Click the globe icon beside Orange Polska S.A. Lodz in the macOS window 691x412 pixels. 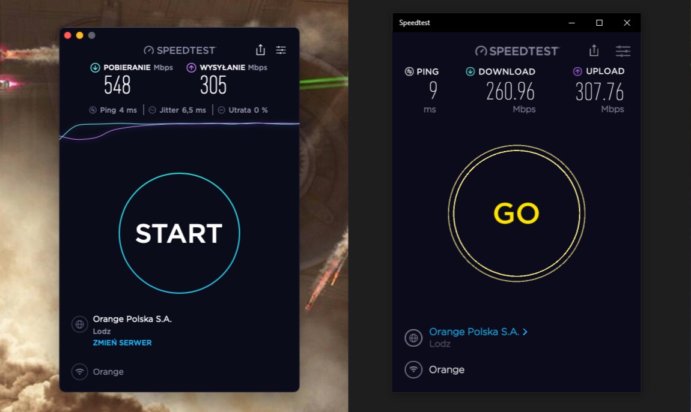click(x=80, y=324)
